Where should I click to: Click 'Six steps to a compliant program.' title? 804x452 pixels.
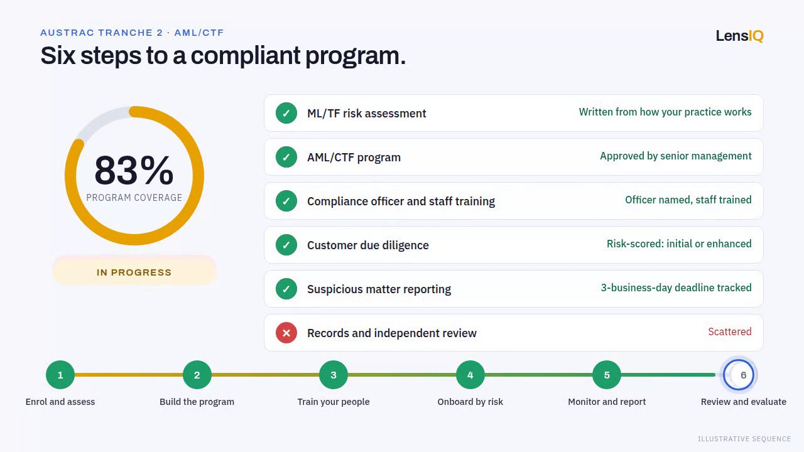[x=223, y=56]
